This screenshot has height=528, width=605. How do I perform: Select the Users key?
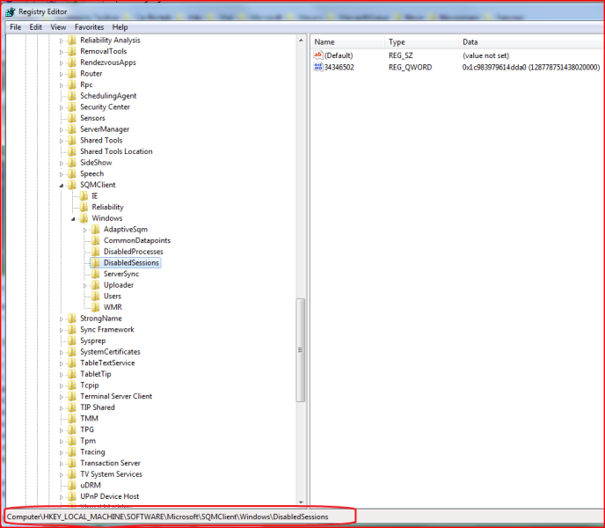pyautogui.click(x=113, y=297)
